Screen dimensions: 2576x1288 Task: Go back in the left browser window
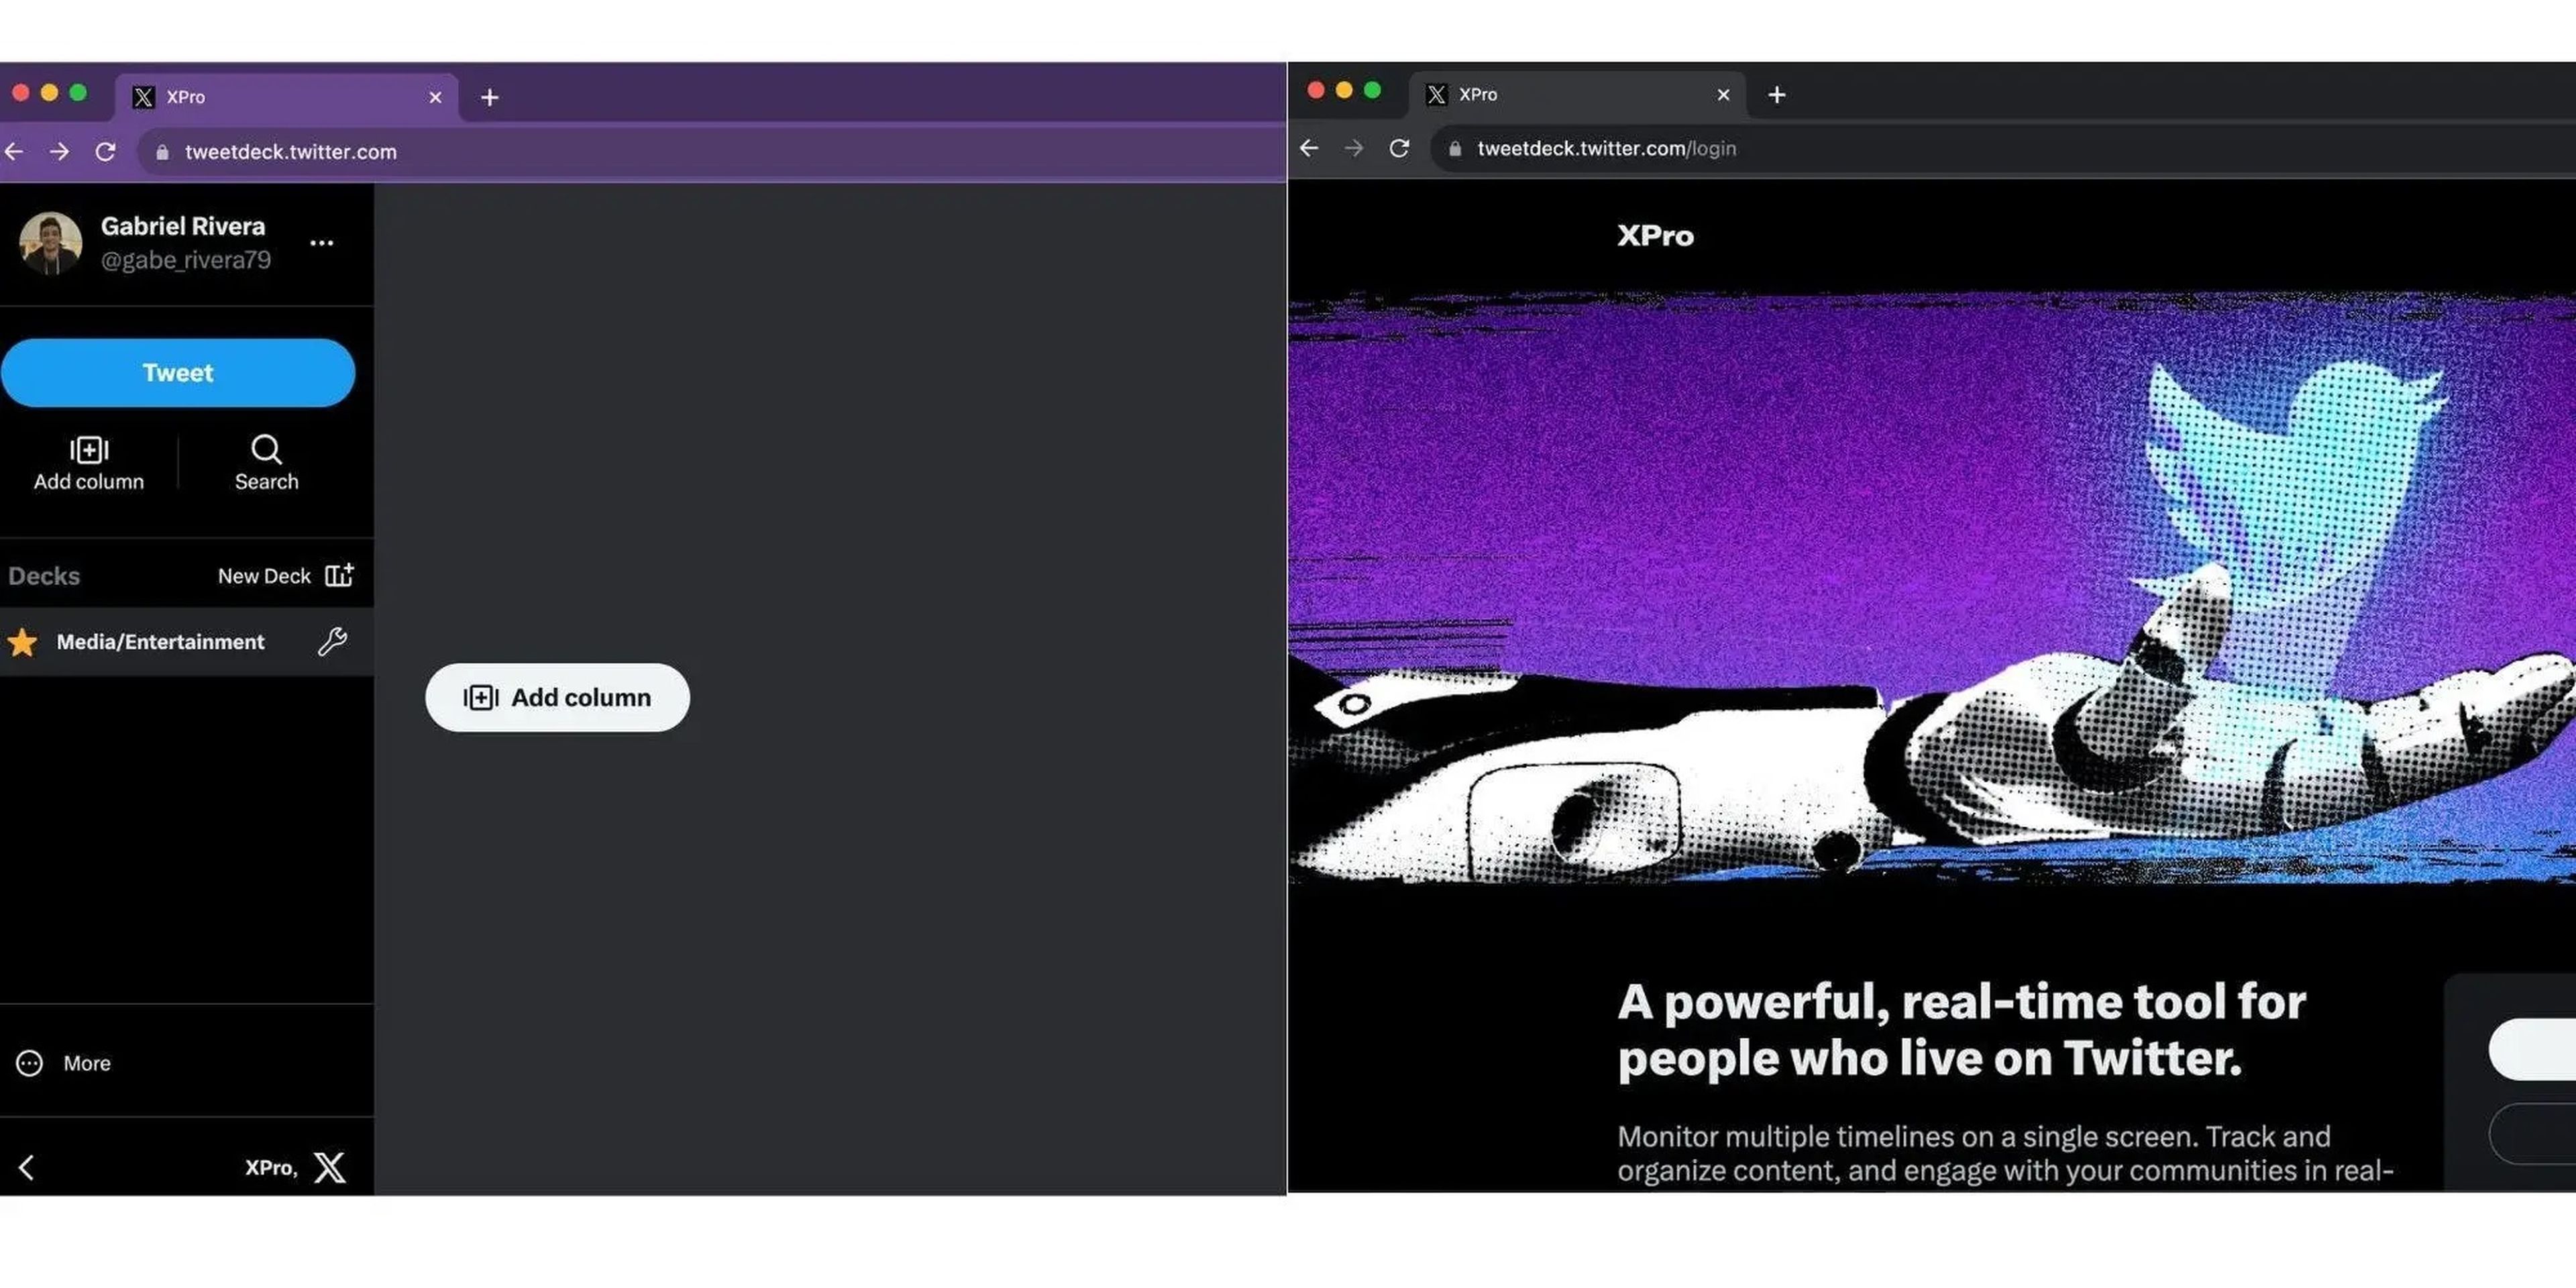point(15,151)
